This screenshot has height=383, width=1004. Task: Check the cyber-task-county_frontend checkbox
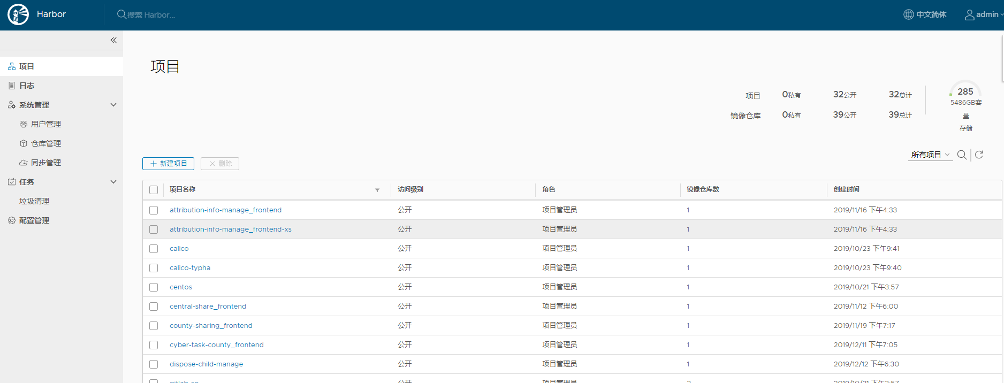154,345
